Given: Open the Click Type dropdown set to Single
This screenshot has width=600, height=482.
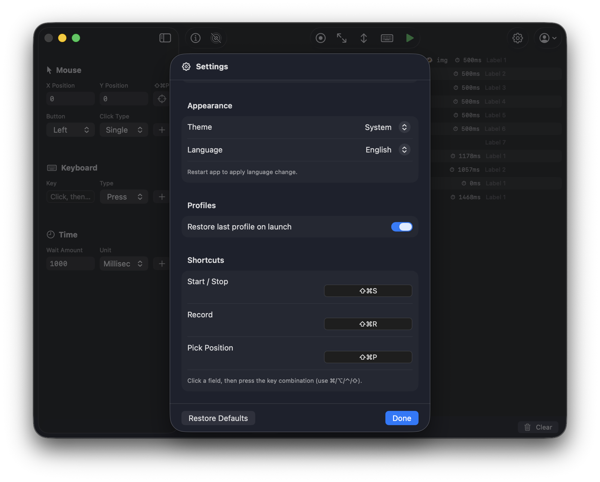Looking at the screenshot, I should 124,130.
